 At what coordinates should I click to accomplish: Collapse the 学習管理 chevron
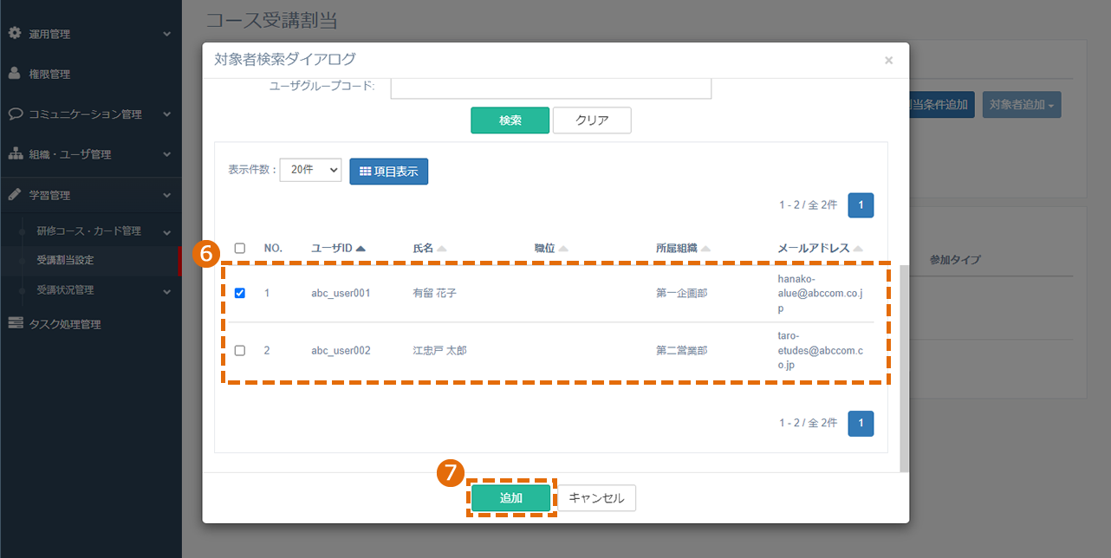[167, 195]
